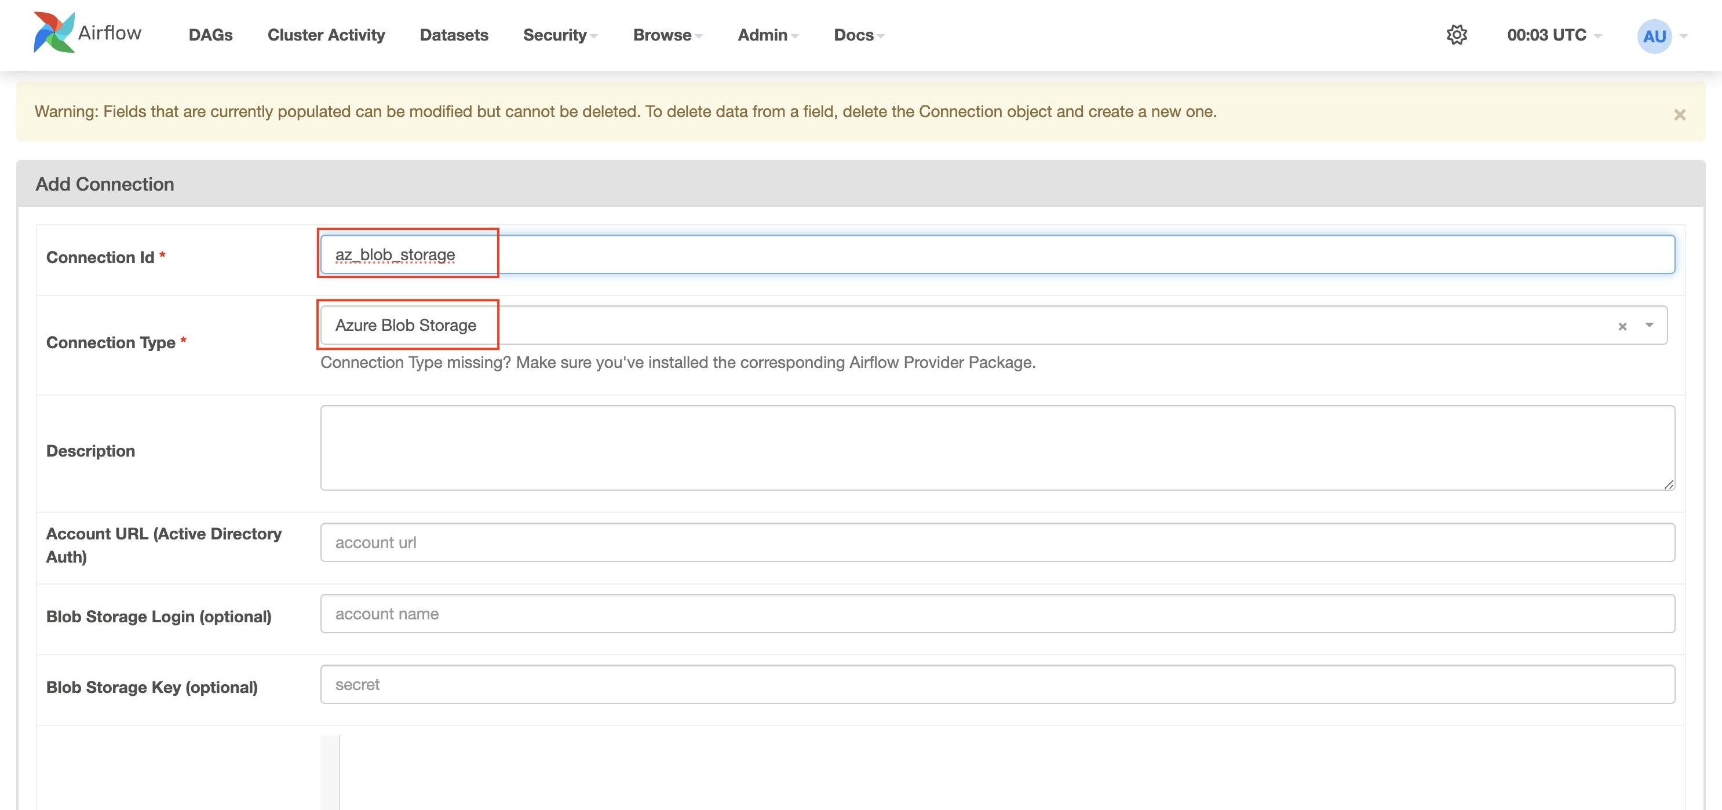Click the warning message text about populated fields
The height and width of the screenshot is (810, 1722).
[x=626, y=112]
